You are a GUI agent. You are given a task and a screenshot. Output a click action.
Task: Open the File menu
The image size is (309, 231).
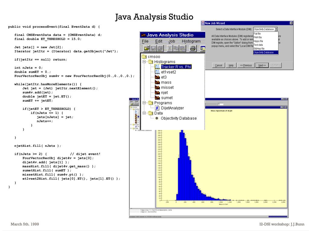tap(145, 41)
